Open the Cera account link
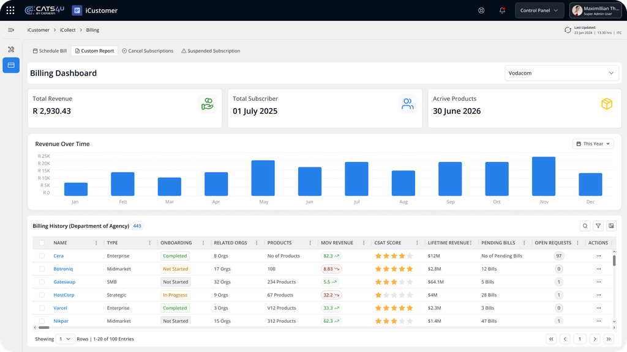627x352 pixels. point(58,256)
